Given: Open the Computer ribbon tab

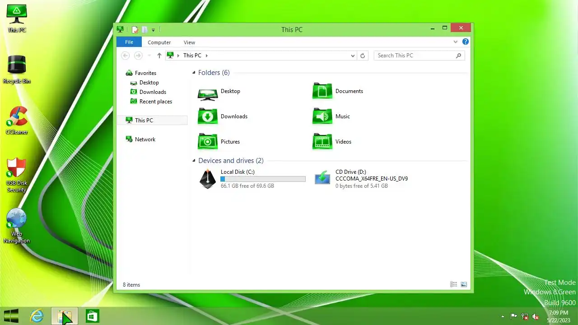Looking at the screenshot, I should [159, 42].
